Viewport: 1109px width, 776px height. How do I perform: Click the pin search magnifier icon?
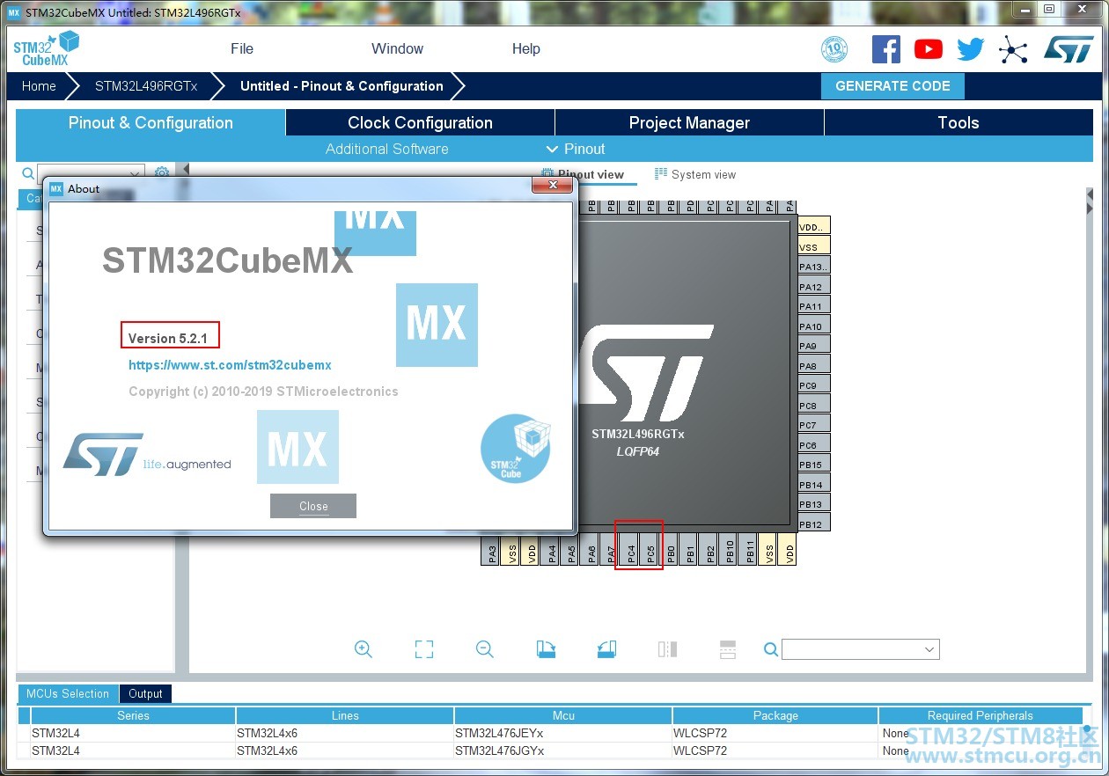pos(771,649)
